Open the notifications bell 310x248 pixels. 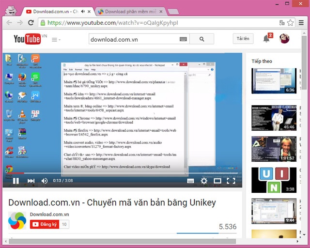pos(266,39)
